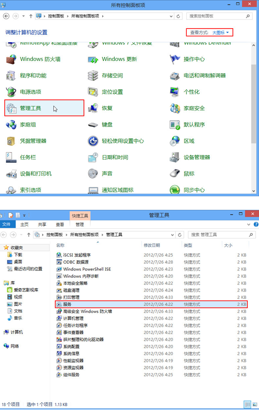The width and height of the screenshot is (259, 410).
Task: Open 存储空间 icon
Action: pos(93,76)
